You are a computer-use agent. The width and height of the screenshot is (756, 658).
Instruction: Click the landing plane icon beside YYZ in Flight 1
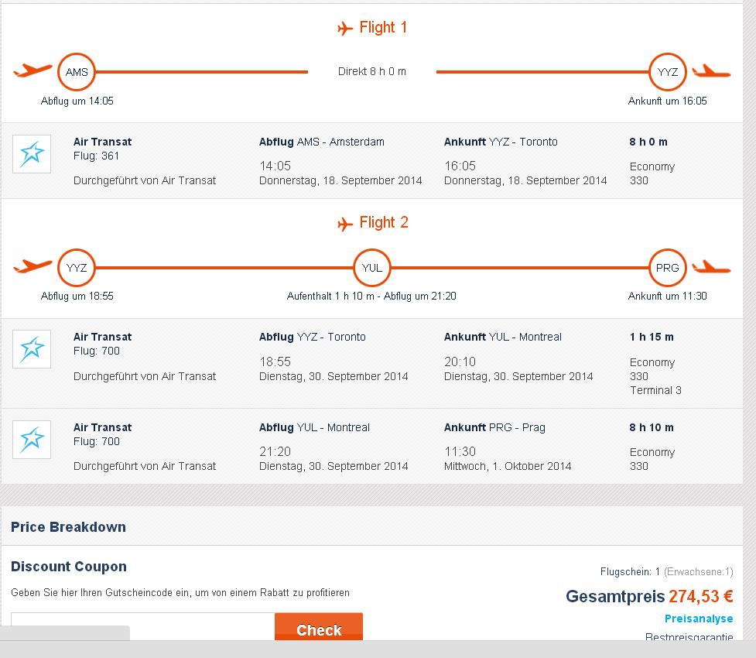[712, 71]
